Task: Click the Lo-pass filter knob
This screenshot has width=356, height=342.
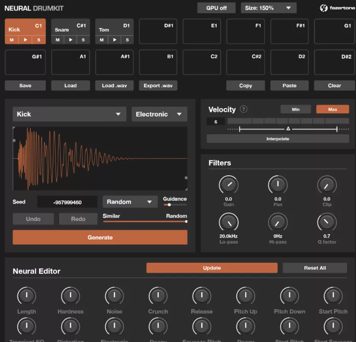Action: tap(229, 222)
